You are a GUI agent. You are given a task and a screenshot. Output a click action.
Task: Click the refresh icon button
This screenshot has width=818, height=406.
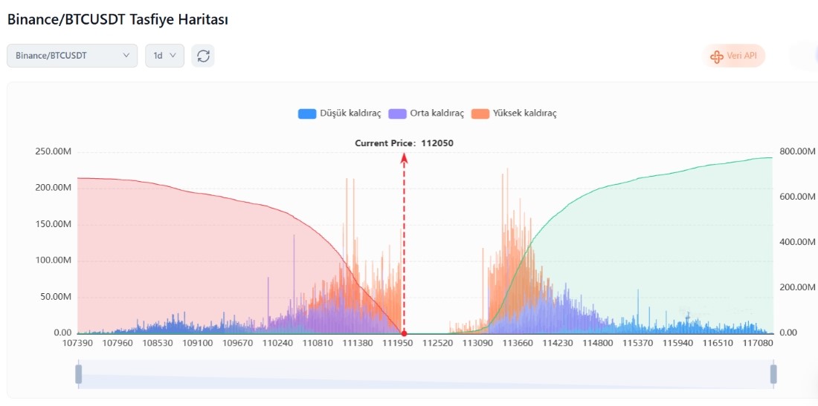click(203, 56)
